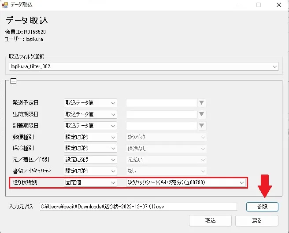Open the 元/着払/代引 mode dropdown
Screen dimensions: 289x233
[90, 160]
